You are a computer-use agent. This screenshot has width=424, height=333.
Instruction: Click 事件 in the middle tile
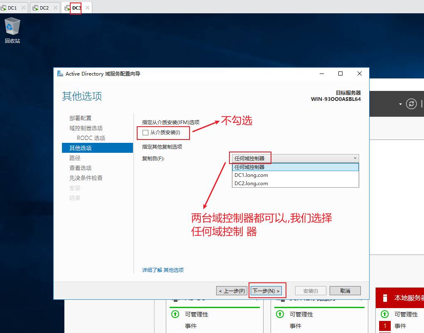[295, 326]
